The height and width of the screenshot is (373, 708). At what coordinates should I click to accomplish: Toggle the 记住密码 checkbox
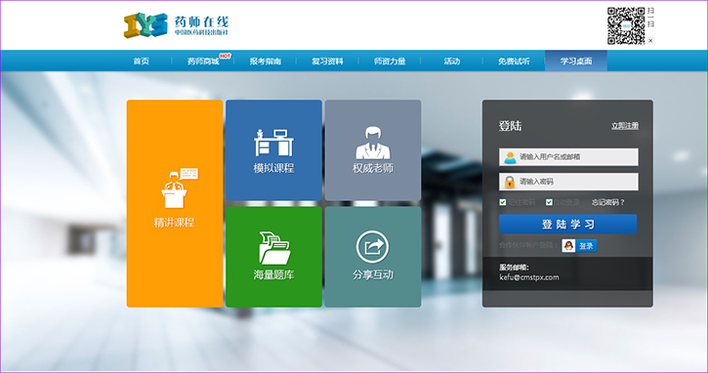[x=503, y=202]
